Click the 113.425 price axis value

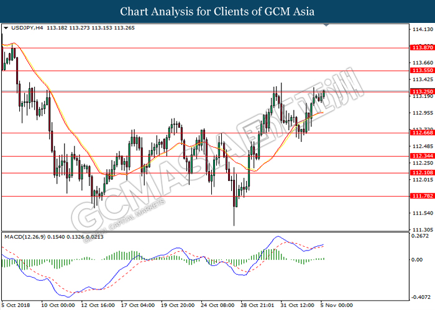pos(423,79)
